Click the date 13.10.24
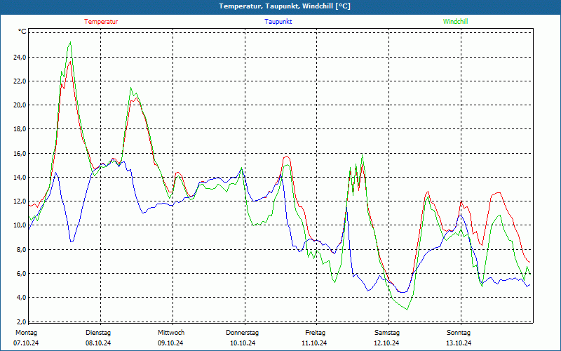 459,343
